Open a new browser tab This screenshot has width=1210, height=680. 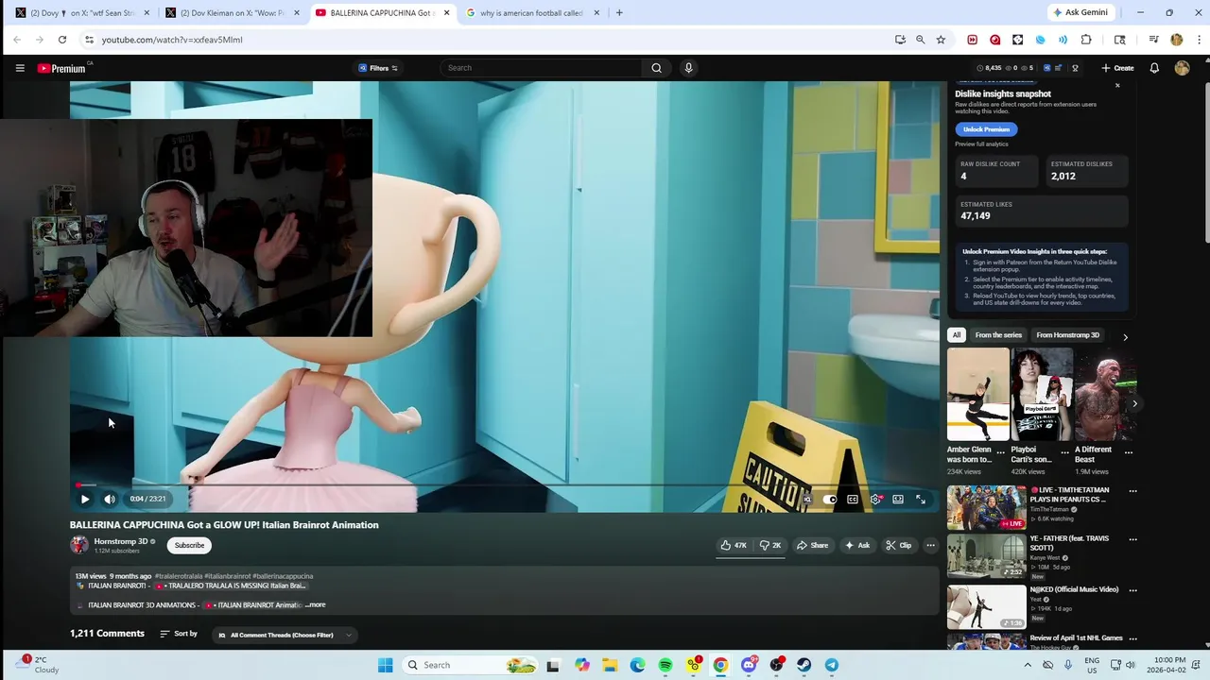(619, 13)
